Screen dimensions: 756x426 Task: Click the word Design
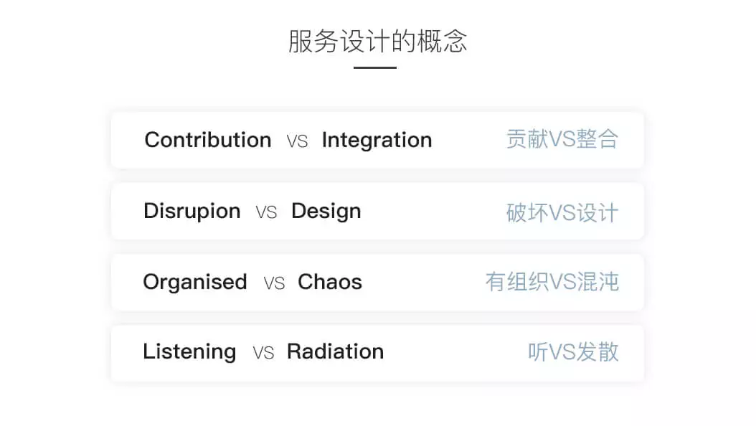click(326, 212)
